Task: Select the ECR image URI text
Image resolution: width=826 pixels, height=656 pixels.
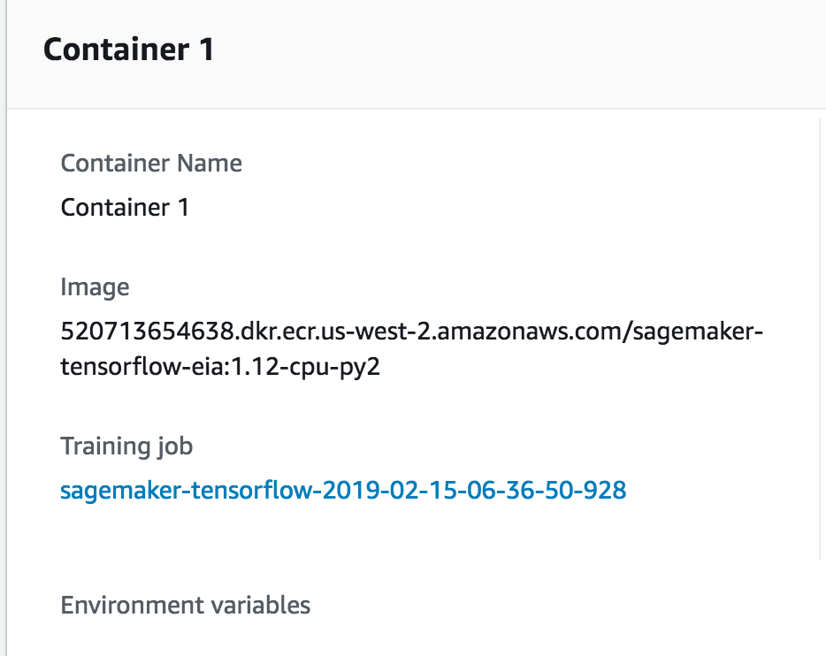Action: pos(411,331)
